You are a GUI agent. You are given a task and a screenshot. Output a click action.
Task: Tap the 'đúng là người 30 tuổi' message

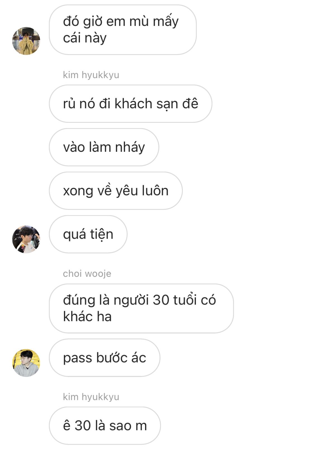(x=141, y=308)
